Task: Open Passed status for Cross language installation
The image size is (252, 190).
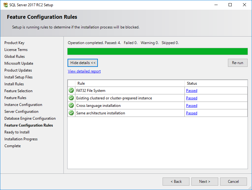Action: (192, 106)
